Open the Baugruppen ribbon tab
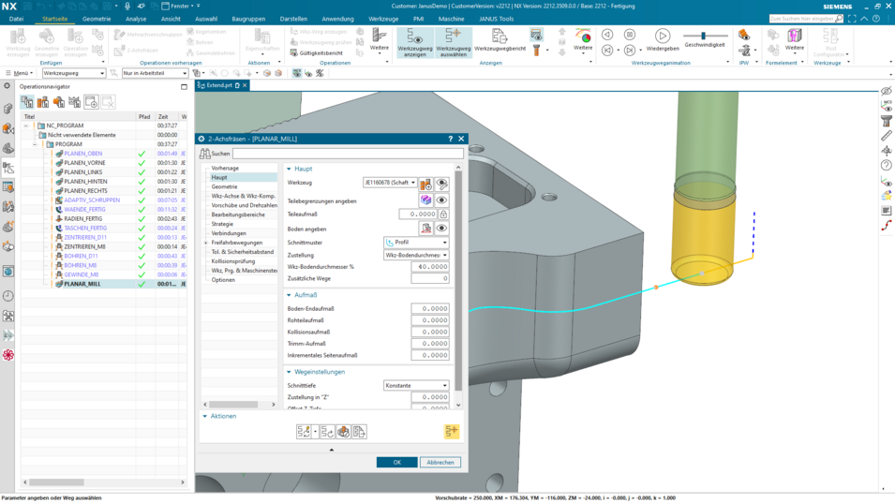The width and height of the screenshot is (895, 503). pyautogui.click(x=248, y=19)
